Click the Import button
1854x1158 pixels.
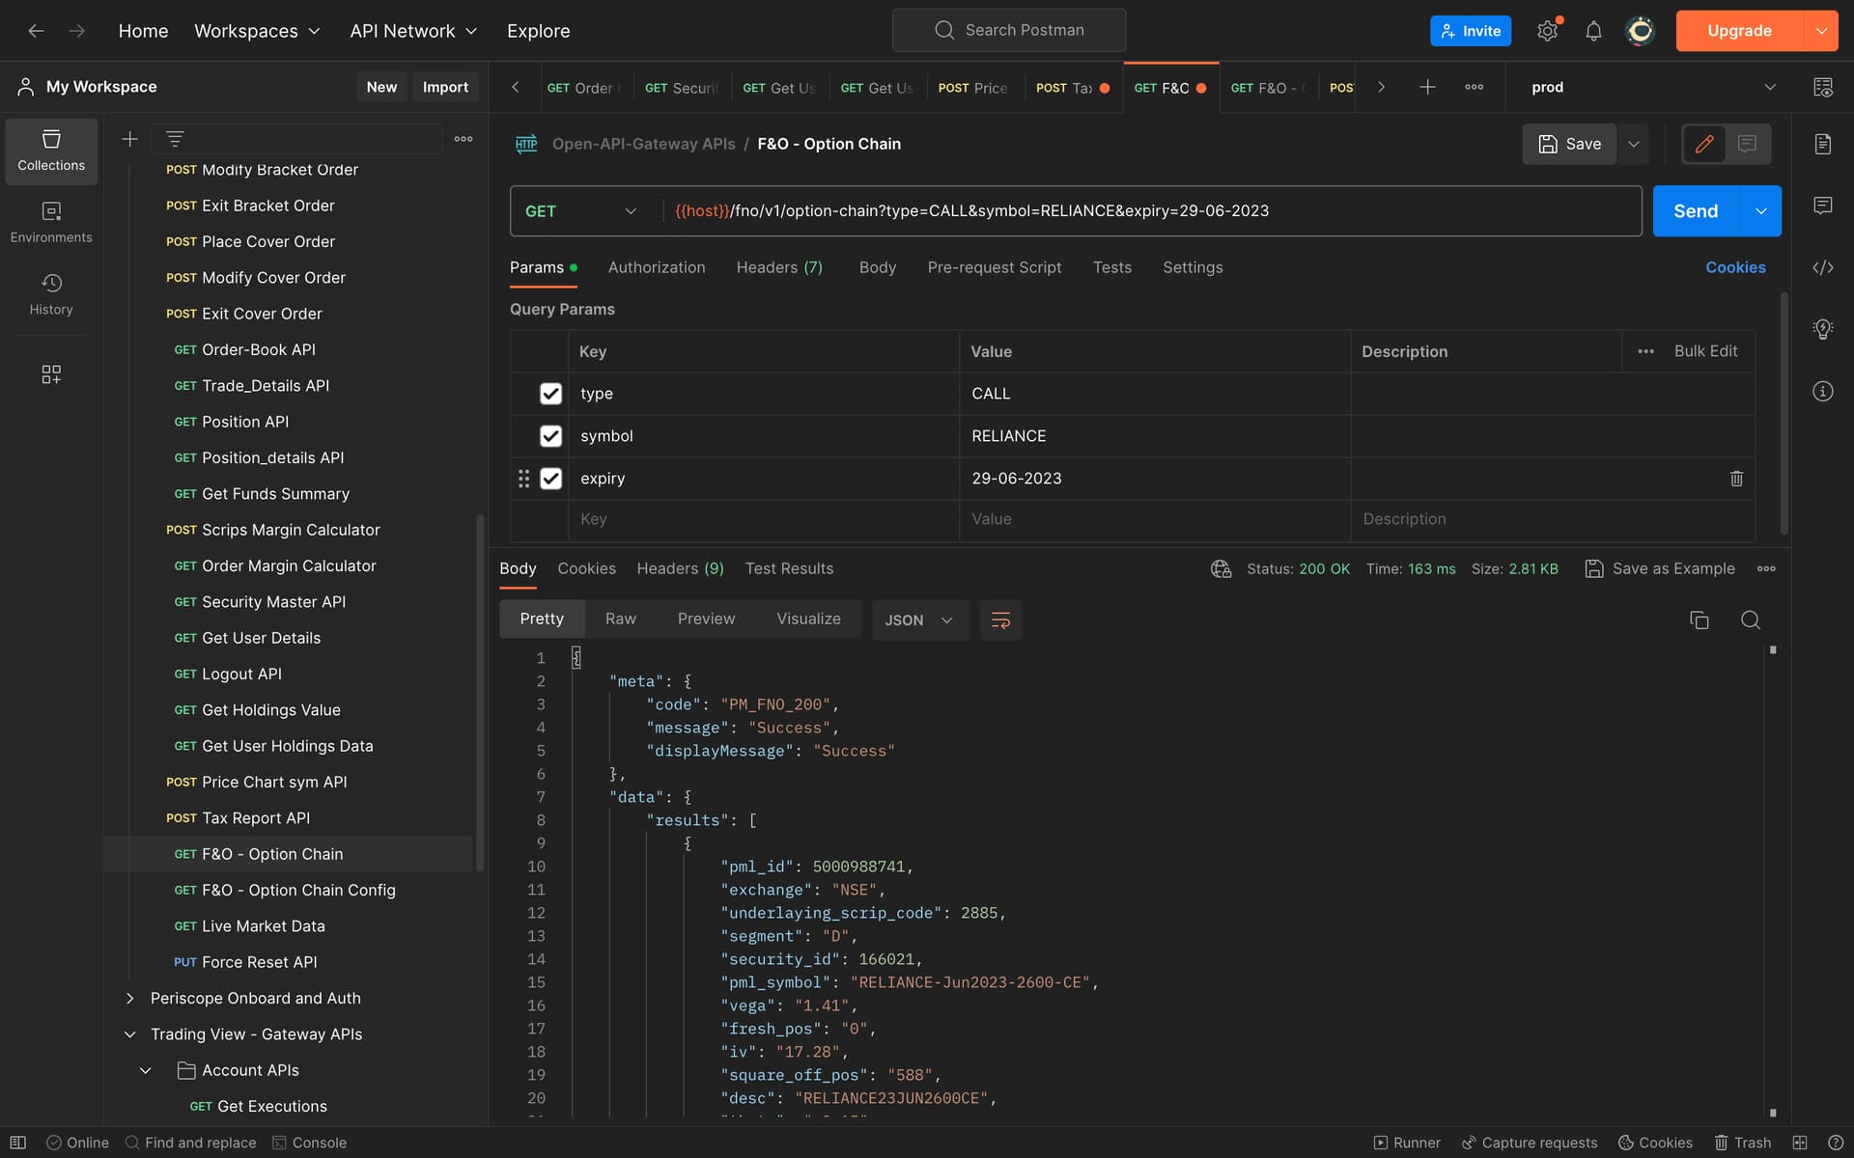click(x=445, y=87)
